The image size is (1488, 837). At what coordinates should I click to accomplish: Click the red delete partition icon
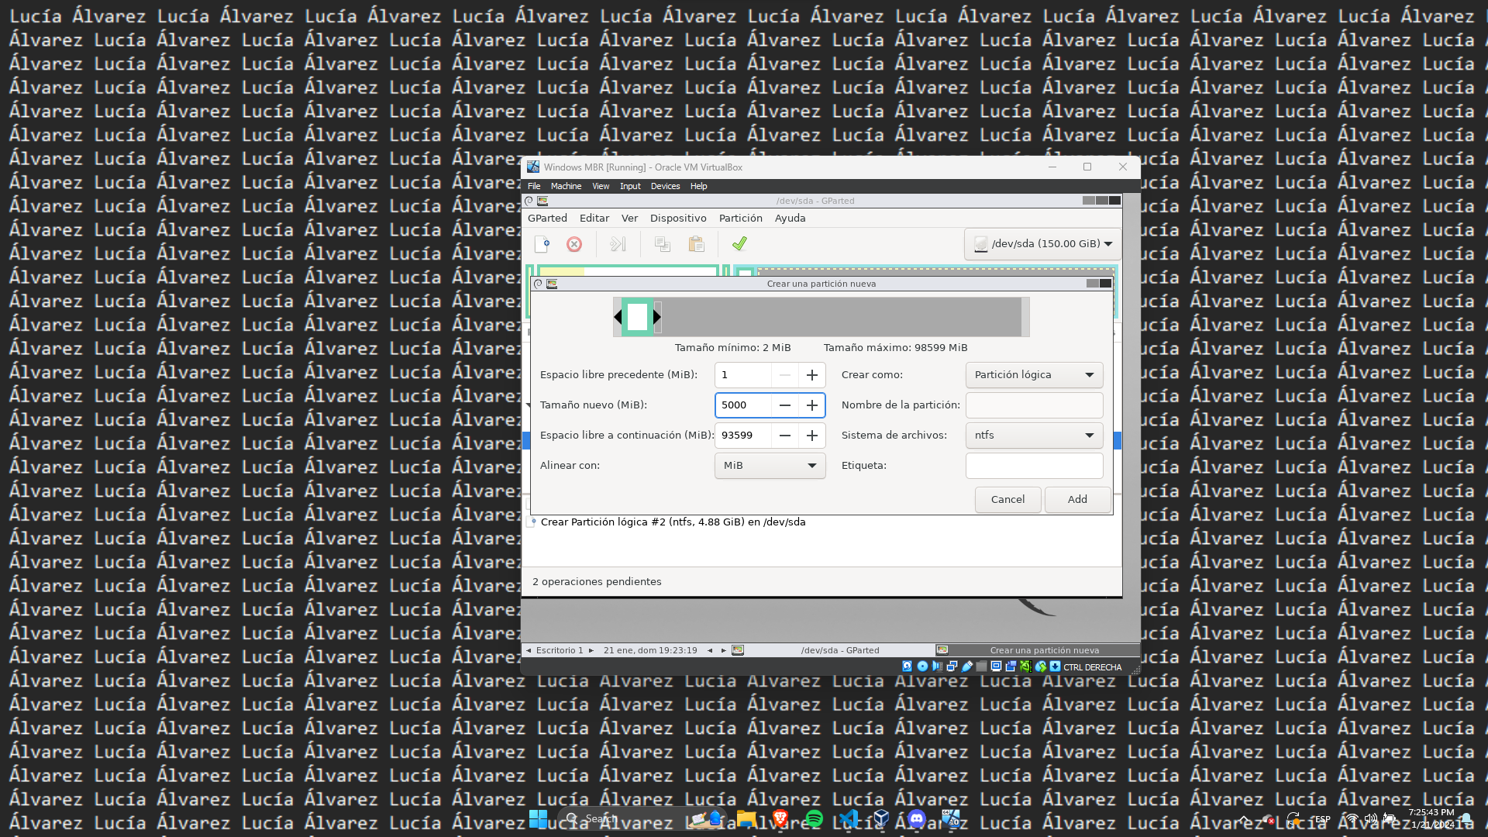(x=574, y=244)
